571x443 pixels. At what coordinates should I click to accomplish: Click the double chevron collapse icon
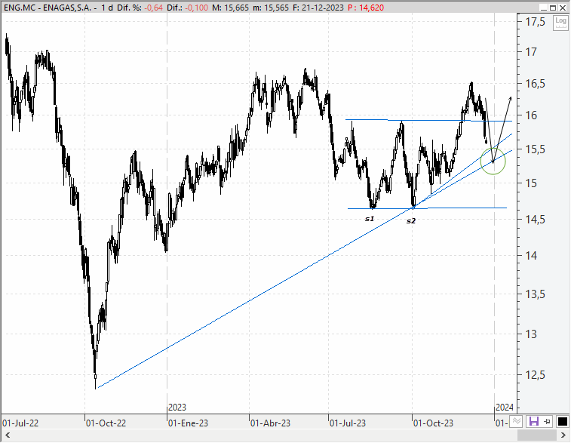coord(516,422)
